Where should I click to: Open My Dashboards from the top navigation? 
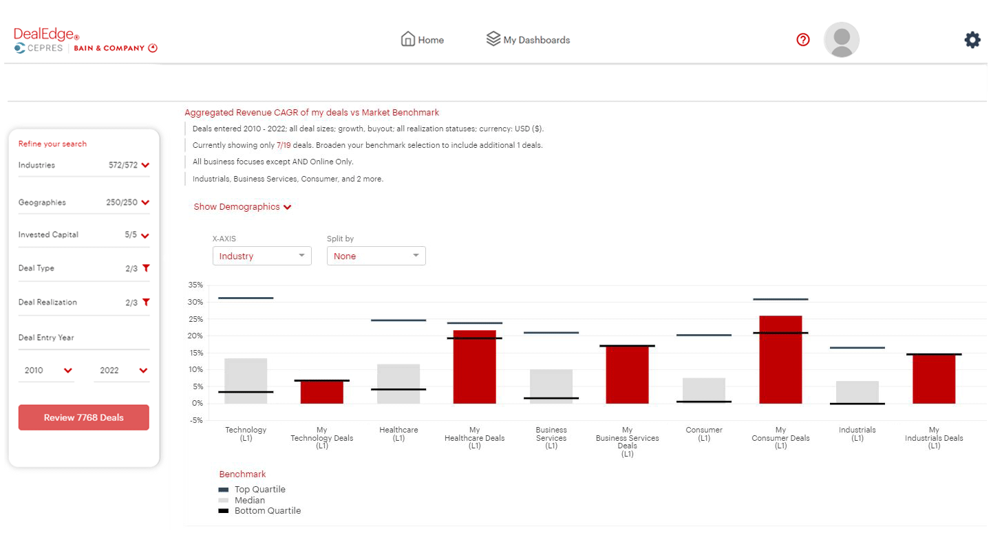pos(528,39)
